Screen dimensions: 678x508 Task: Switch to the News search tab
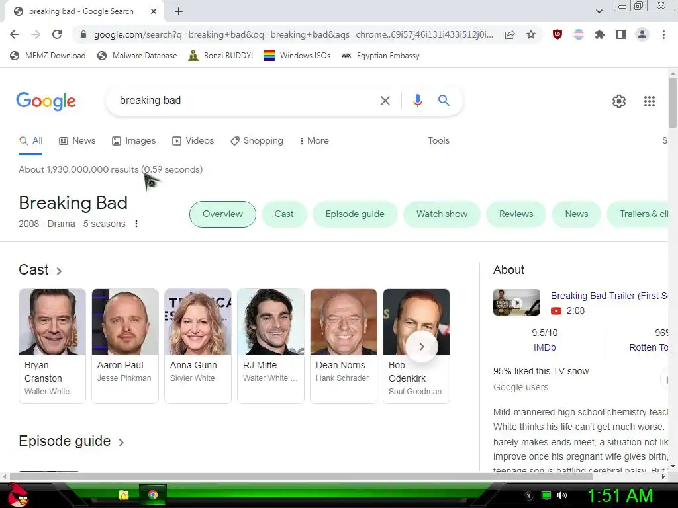[x=77, y=141]
